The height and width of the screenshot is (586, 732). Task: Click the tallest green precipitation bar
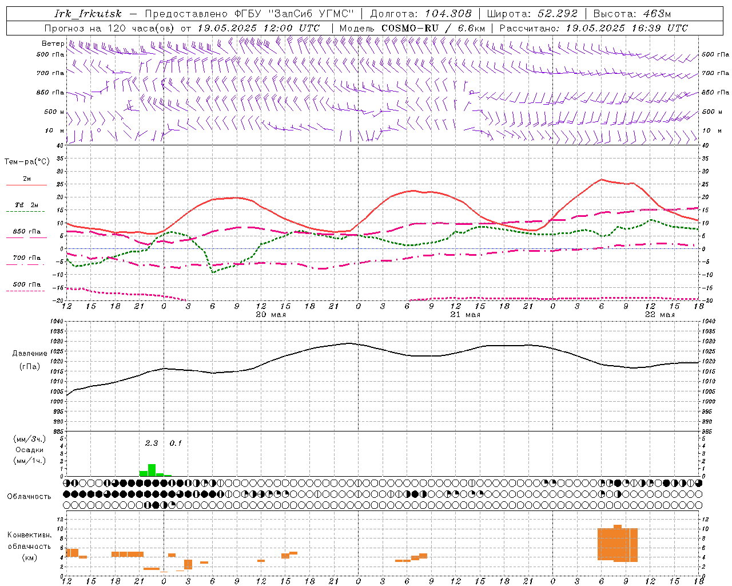[x=152, y=470]
